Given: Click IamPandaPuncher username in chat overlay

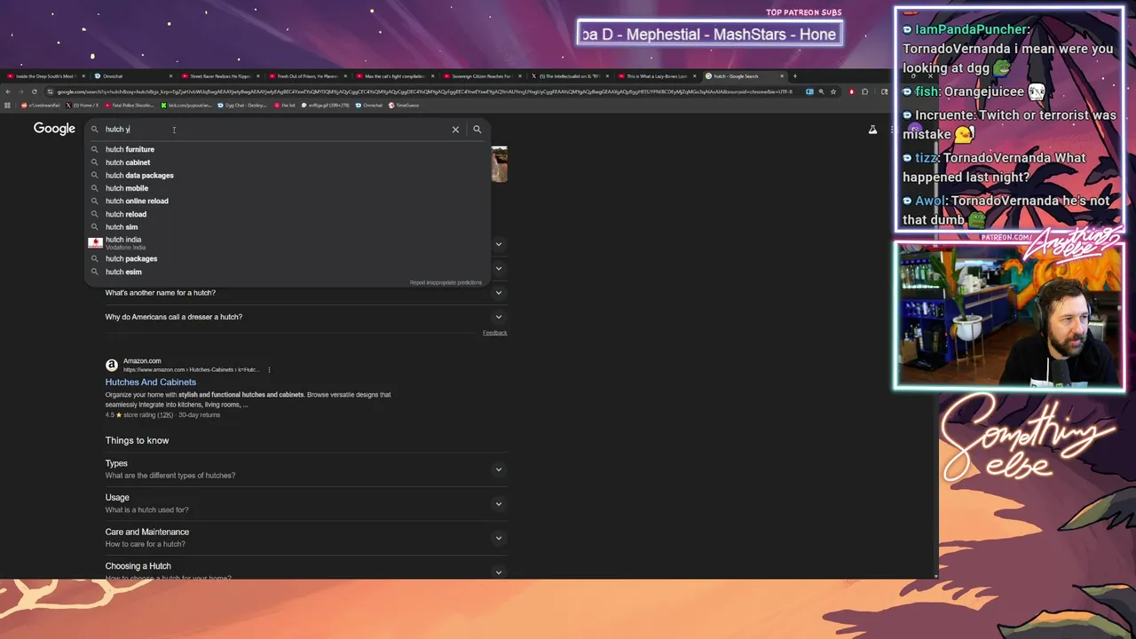Looking at the screenshot, I should coord(972,30).
